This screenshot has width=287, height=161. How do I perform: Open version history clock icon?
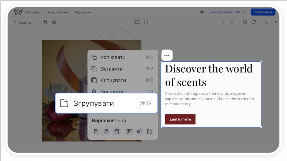click(x=245, y=22)
